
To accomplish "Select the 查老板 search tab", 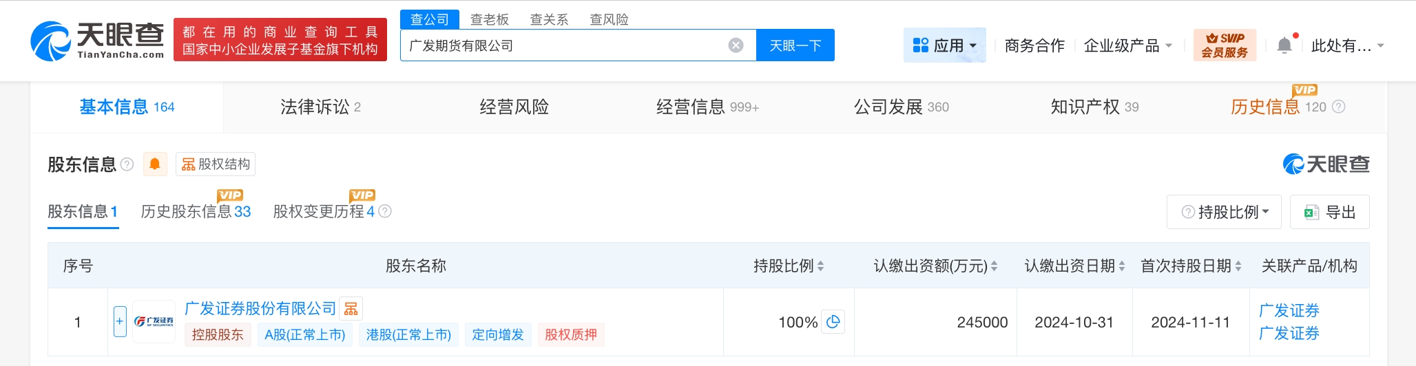I will coord(489,19).
